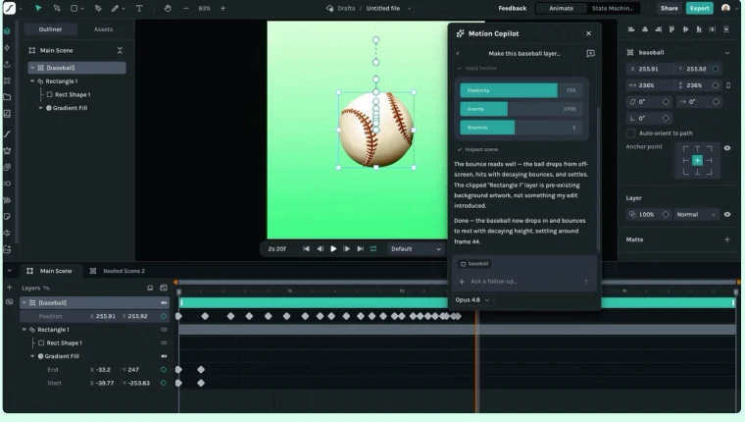
Task: Collapse baseball properties section chevron
Action: click(x=727, y=53)
